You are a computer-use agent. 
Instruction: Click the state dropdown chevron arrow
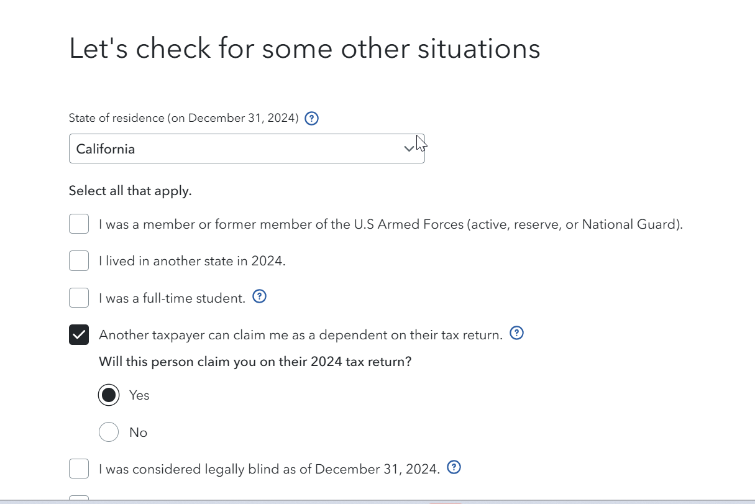click(x=409, y=149)
